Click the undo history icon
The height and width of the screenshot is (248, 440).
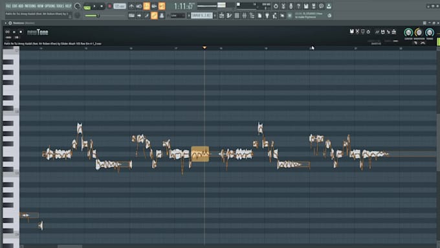[276, 6]
